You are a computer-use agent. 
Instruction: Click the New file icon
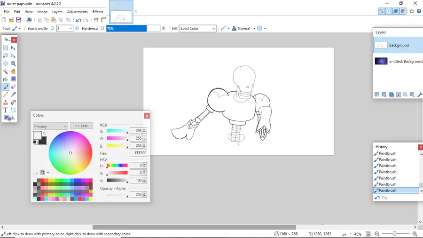point(4,20)
